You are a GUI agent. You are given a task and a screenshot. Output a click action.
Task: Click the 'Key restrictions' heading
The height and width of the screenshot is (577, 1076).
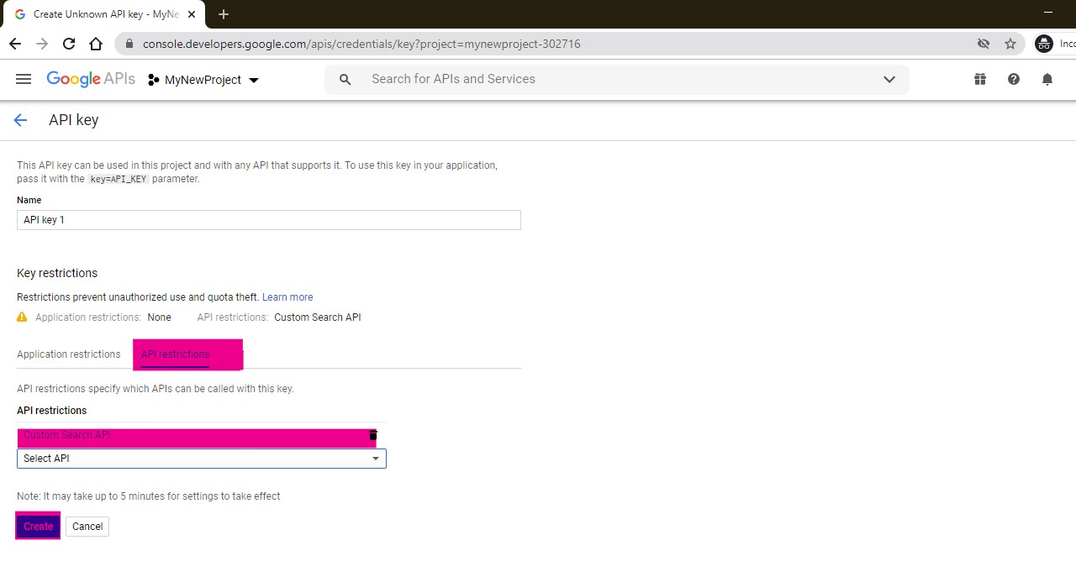tap(57, 273)
